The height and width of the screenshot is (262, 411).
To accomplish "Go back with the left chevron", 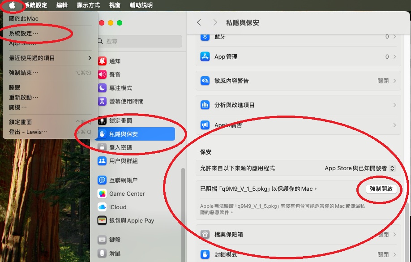I will click(199, 22).
